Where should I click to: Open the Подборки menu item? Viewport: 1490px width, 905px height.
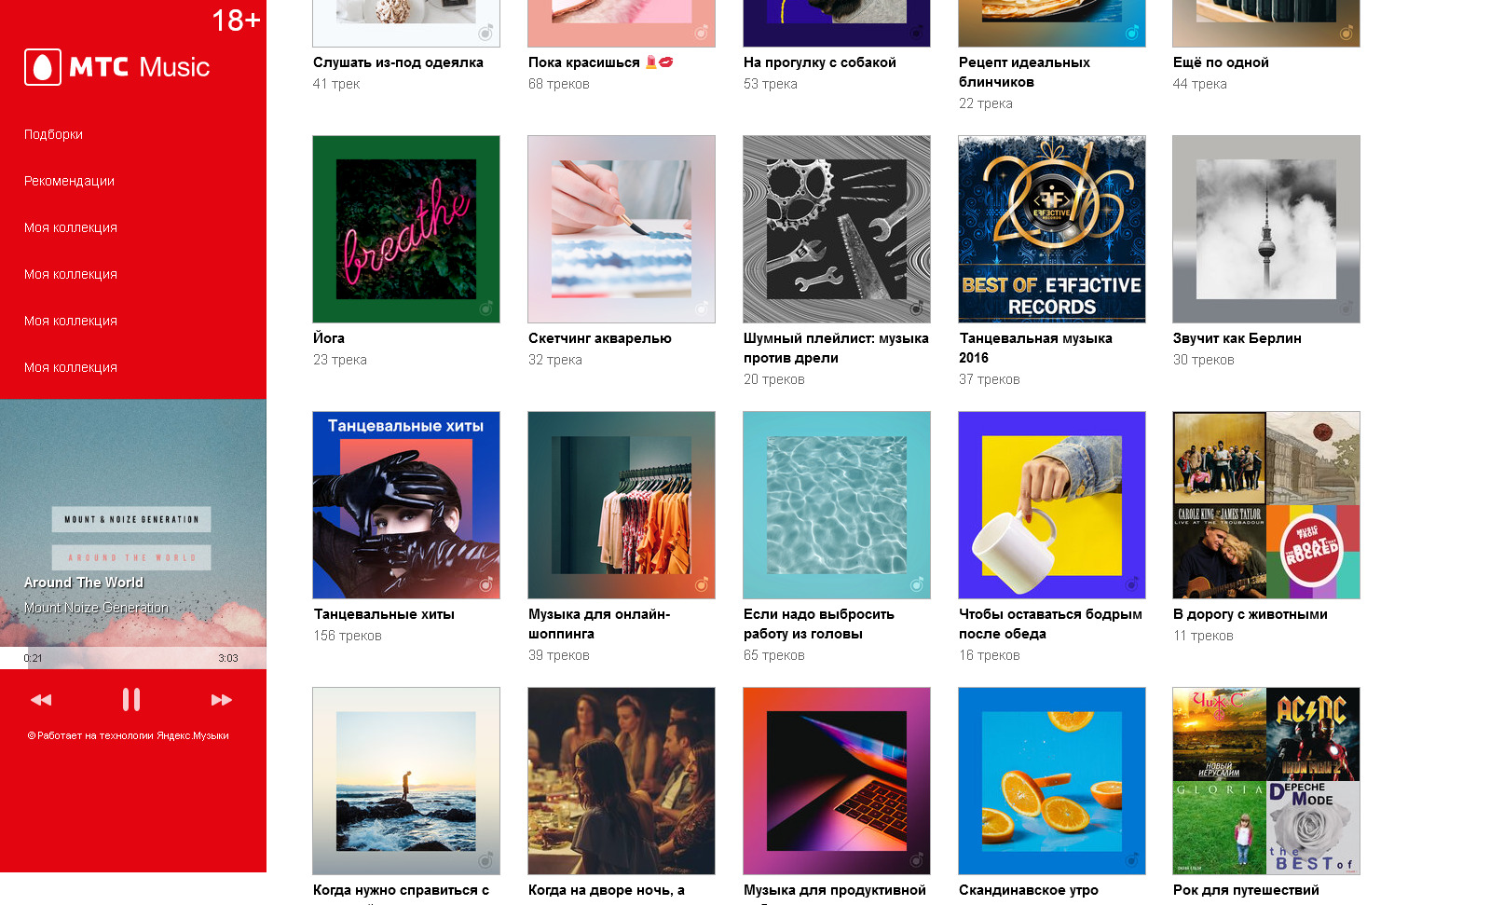(x=53, y=134)
